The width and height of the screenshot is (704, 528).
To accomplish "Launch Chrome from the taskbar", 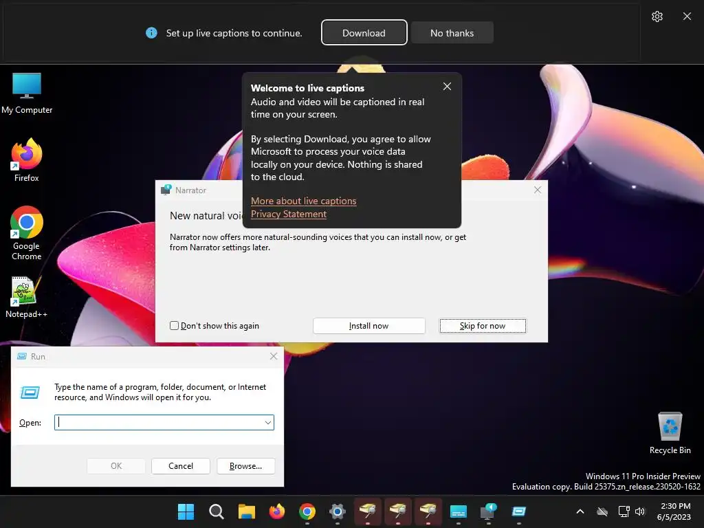I will tap(307, 511).
